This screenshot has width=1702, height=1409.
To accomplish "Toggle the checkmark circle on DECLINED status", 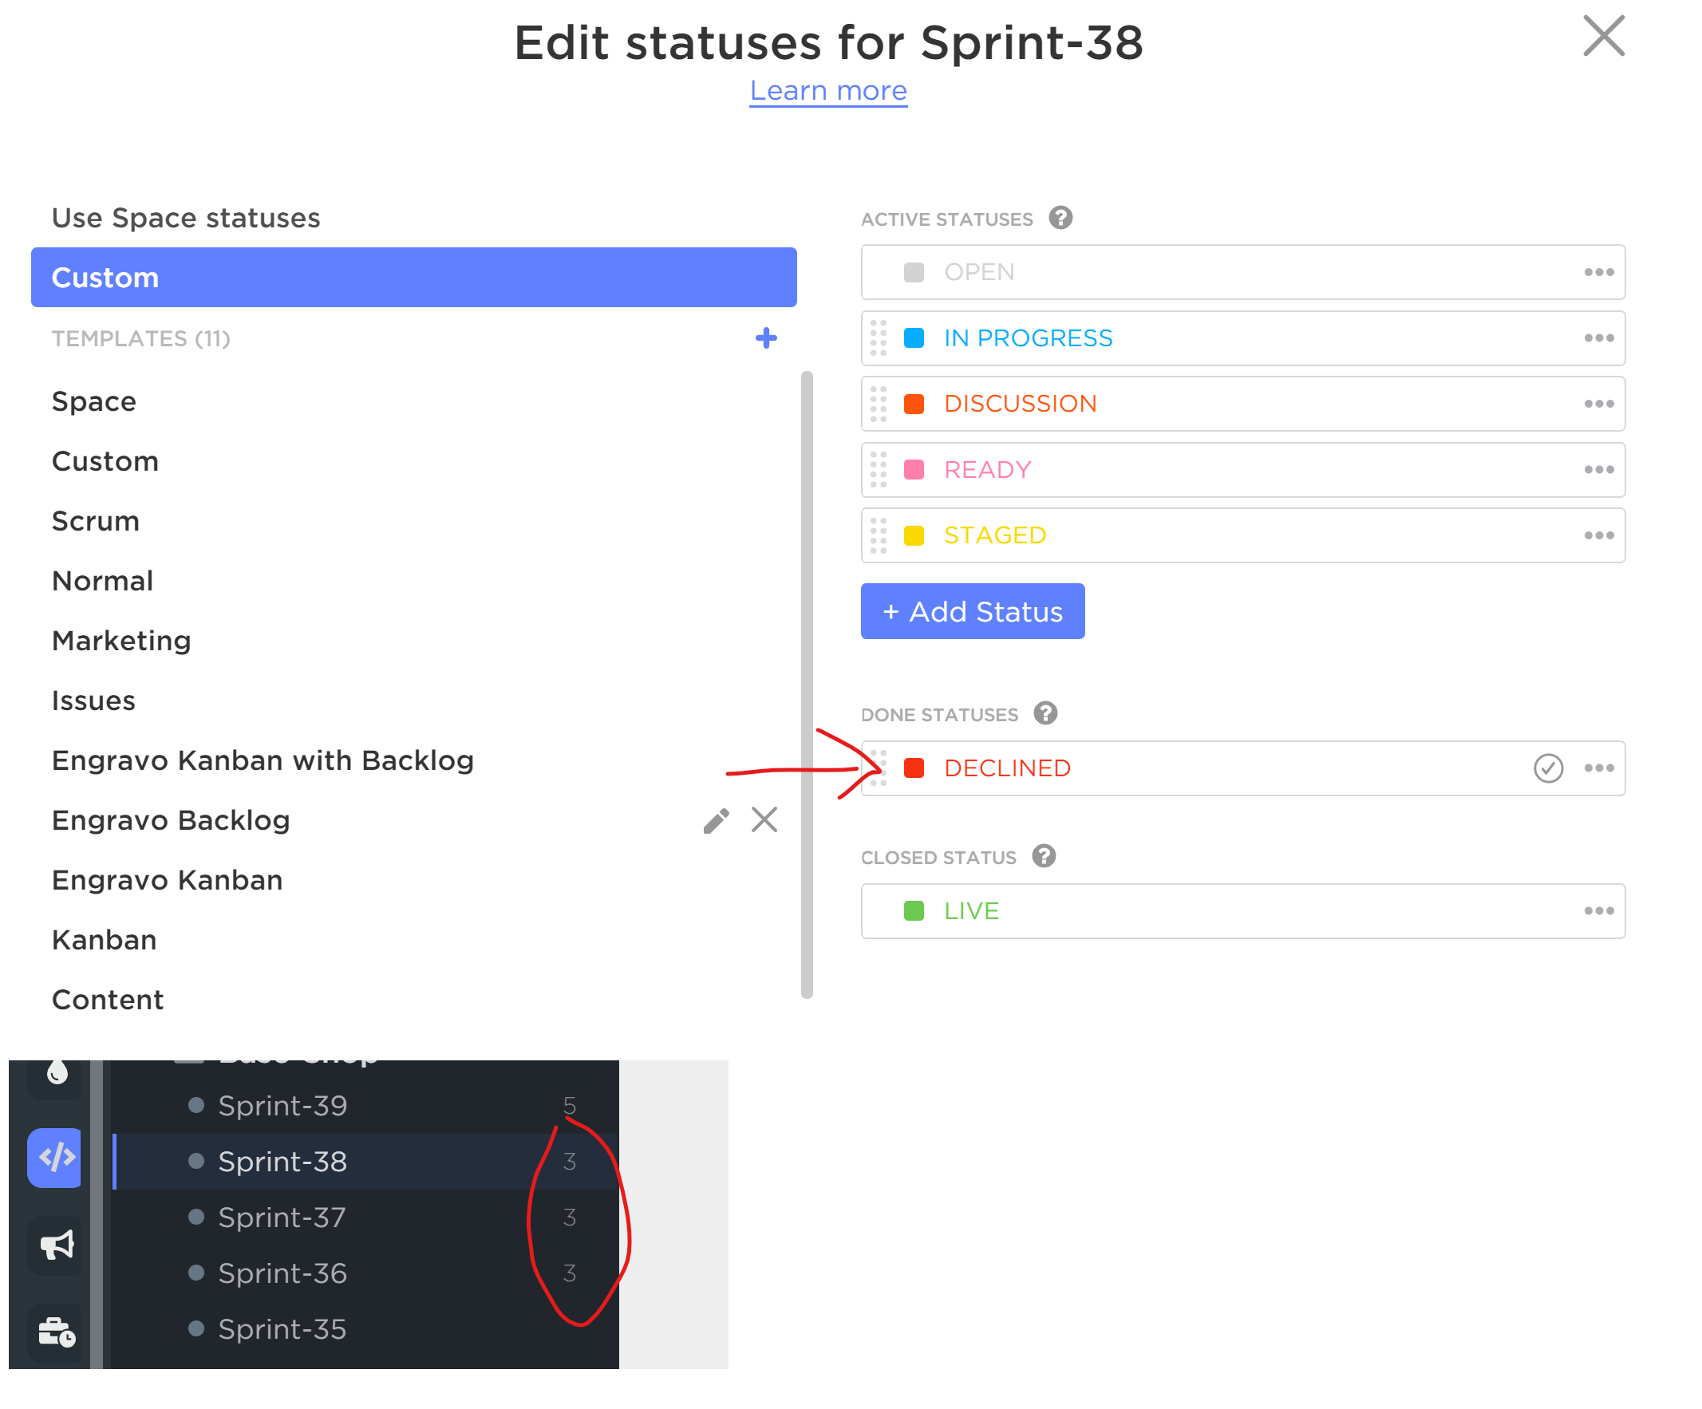I will (x=1548, y=768).
